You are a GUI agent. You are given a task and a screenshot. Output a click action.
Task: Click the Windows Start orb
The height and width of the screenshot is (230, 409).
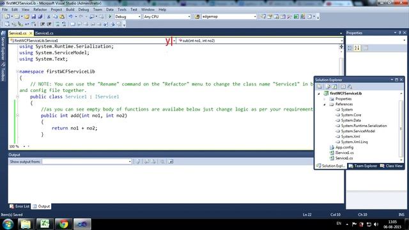coord(8,224)
